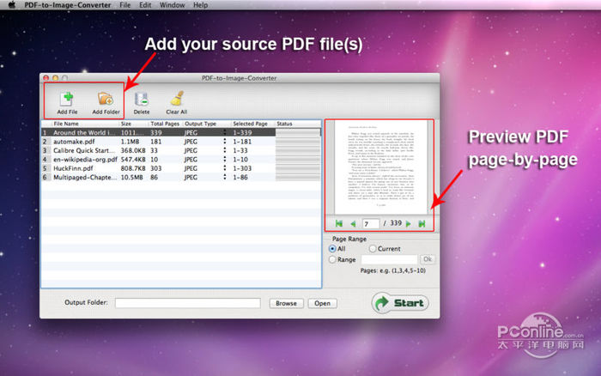The image size is (601, 376).
Task: Open the File menu
Action: 125,5
